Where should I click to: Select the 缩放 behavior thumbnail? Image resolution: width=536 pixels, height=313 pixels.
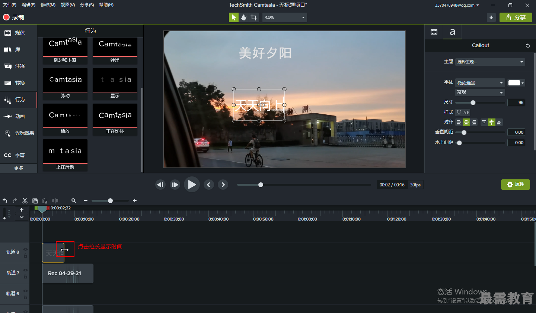click(65, 120)
